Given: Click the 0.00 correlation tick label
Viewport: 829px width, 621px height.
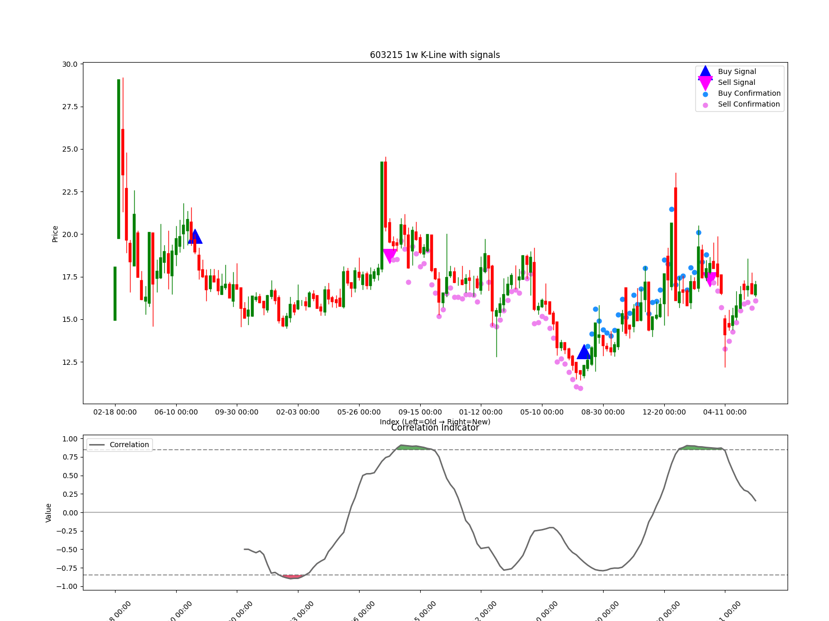Looking at the screenshot, I should click(x=70, y=512).
